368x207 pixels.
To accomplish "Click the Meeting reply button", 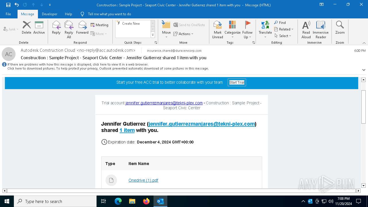I will (x=99, y=25).
